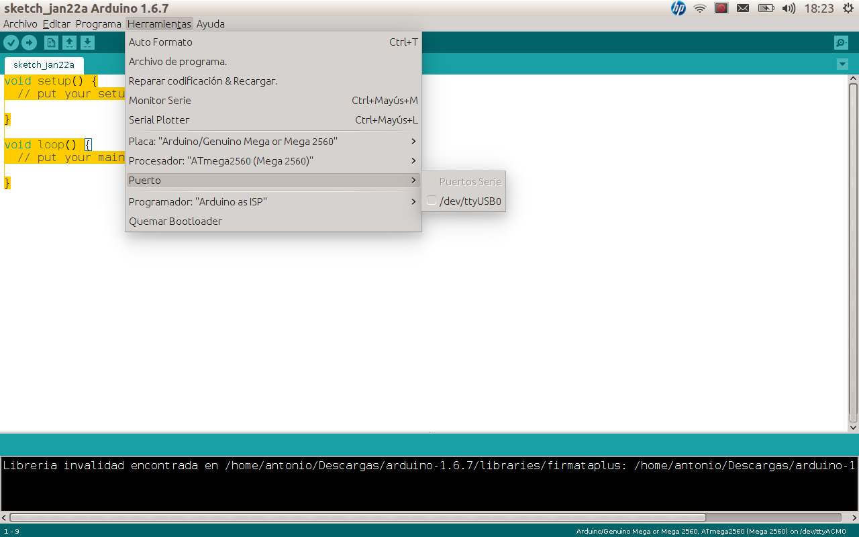Image resolution: width=859 pixels, height=537 pixels.
Task: Open the Archivo menu
Action: point(20,24)
